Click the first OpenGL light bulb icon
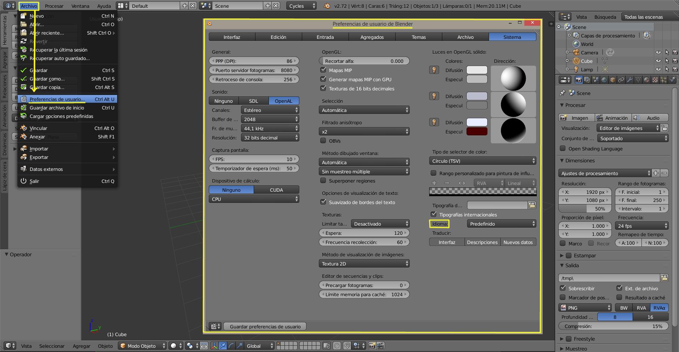The image size is (679, 352). [434, 70]
